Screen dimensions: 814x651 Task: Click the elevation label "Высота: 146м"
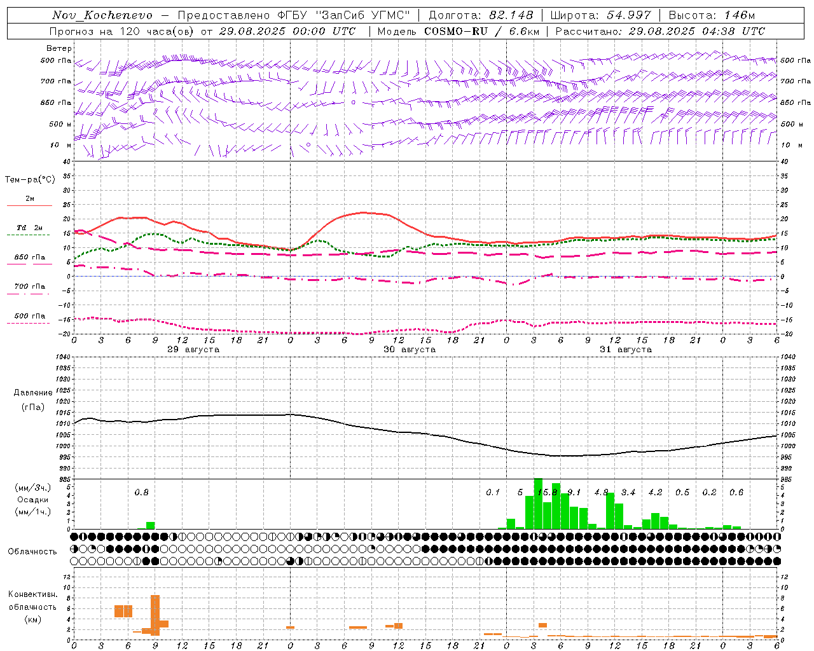tap(712, 15)
